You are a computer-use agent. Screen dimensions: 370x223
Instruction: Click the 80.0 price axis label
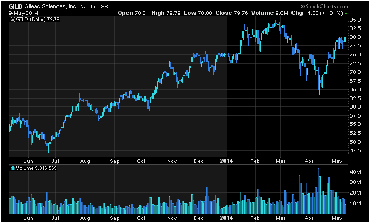355,37
